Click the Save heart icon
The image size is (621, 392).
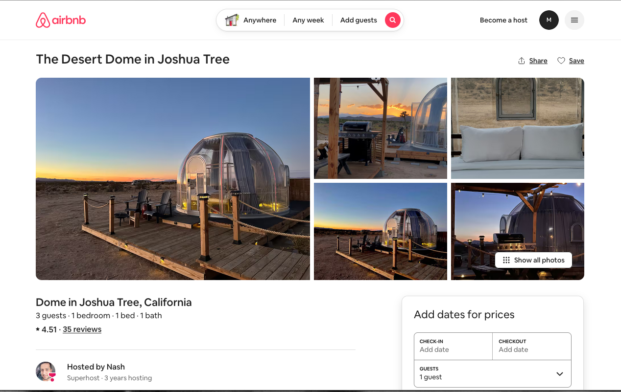561,61
